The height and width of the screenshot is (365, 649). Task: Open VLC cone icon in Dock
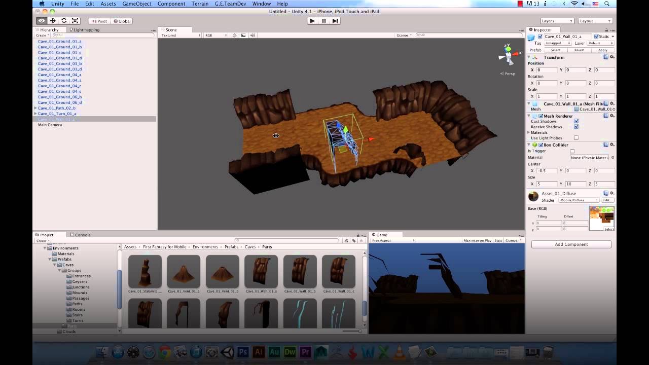[399, 352]
